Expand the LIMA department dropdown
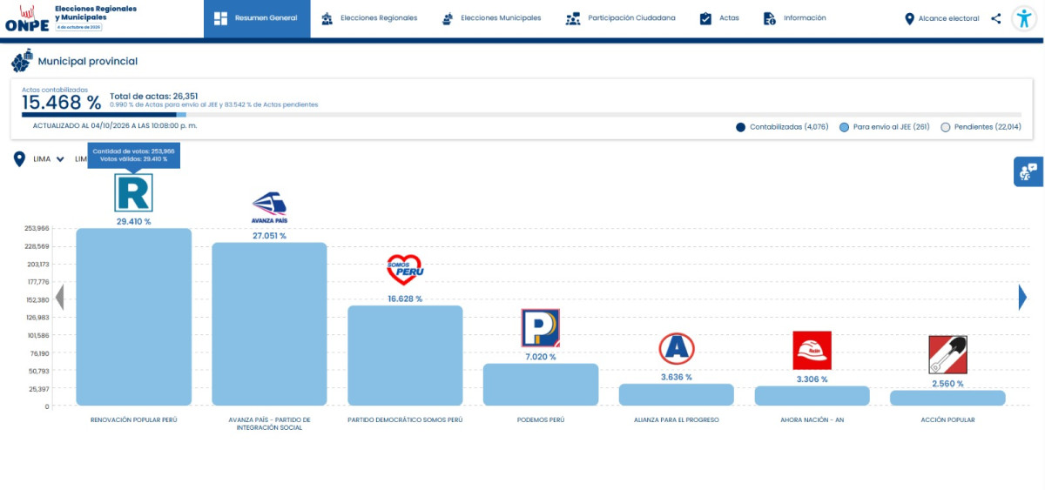 pyautogui.click(x=49, y=159)
